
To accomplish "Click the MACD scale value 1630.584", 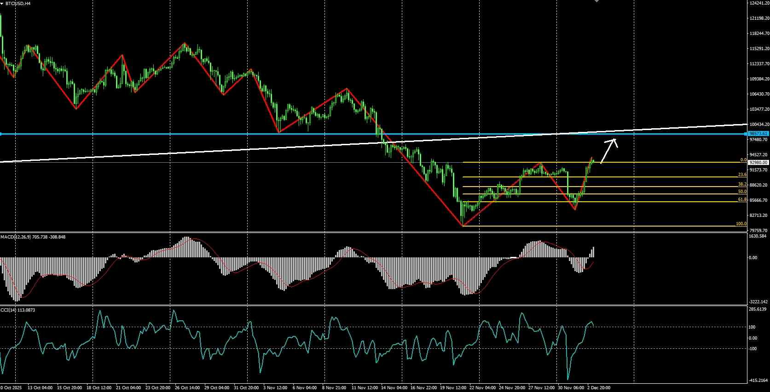I will 758,236.
